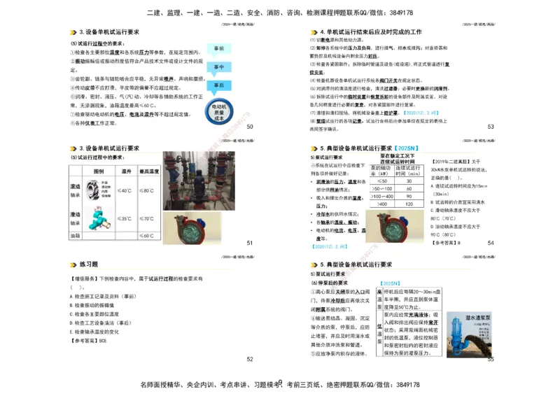This screenshot has height=396, width=560.
Task: Click the ">50~100" shaft power cell
Action: [381, 188]
